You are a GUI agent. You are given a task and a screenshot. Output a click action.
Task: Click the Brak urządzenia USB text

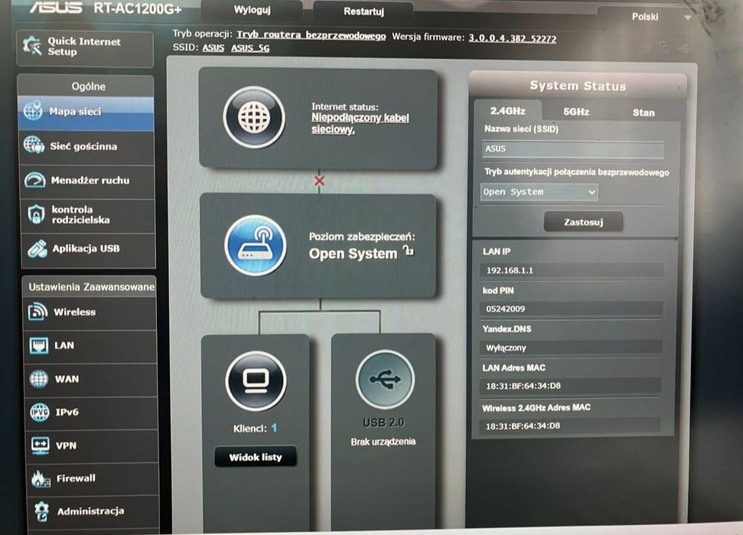pyautogui.click(x=383, y=442)
